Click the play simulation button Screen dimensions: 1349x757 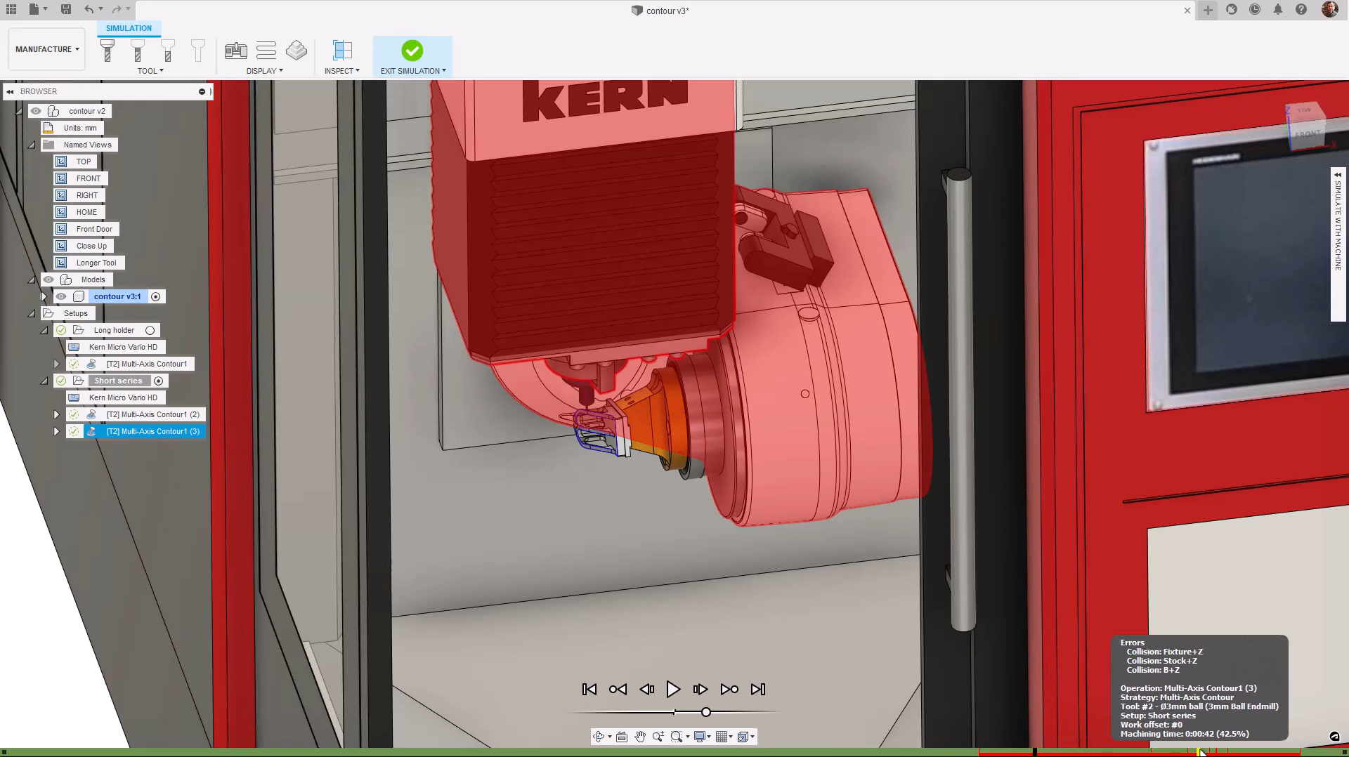pos(673,689)
